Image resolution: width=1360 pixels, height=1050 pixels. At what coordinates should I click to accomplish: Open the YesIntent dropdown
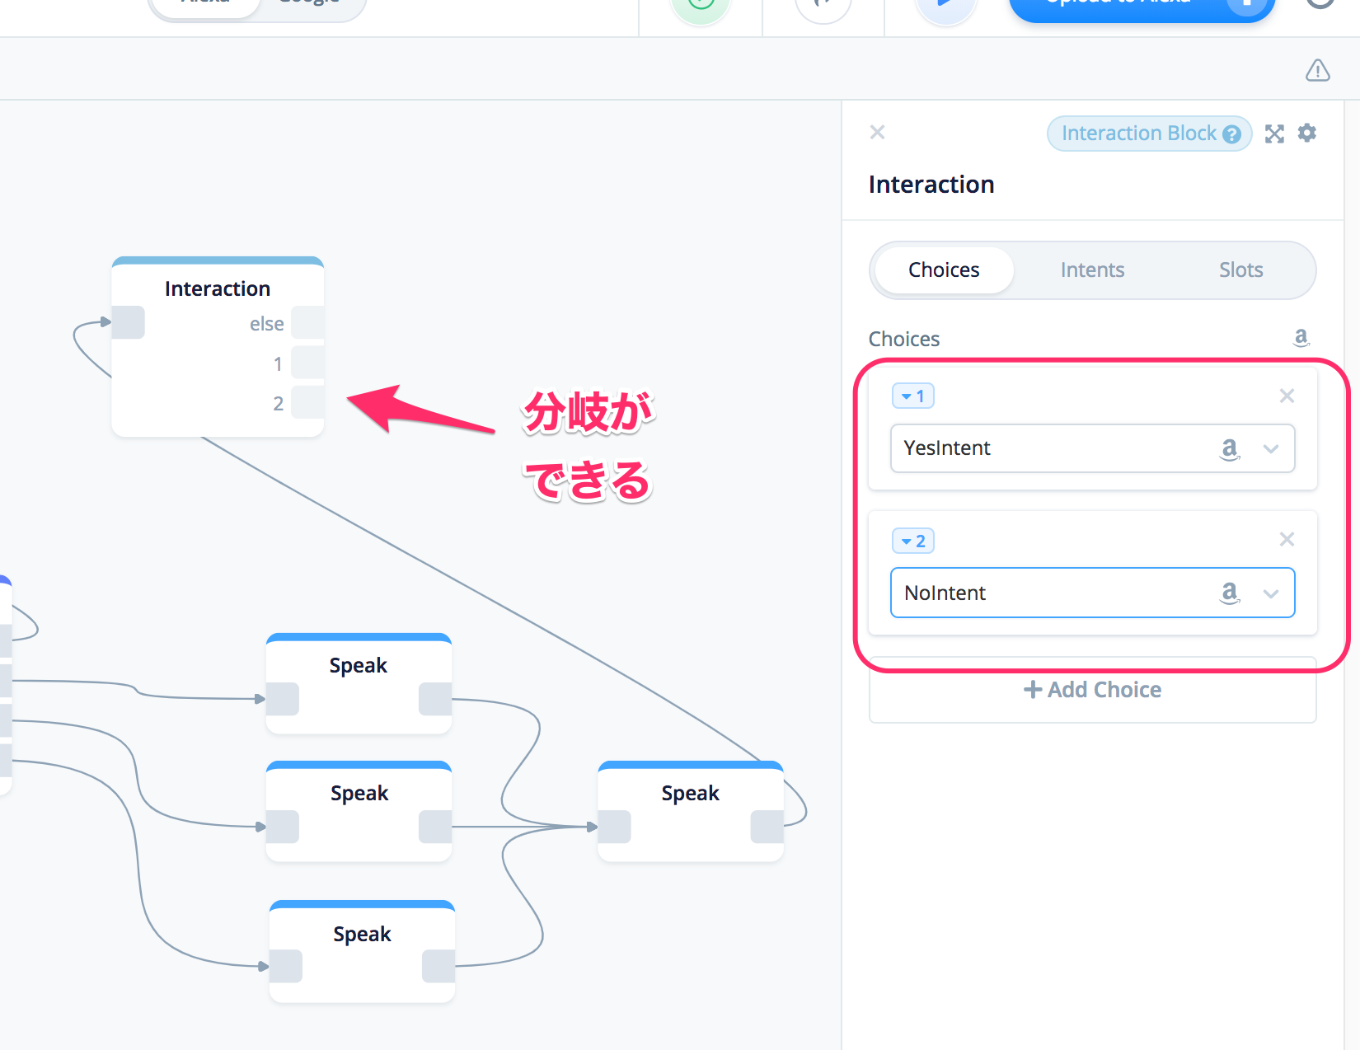coord(1270,448)
